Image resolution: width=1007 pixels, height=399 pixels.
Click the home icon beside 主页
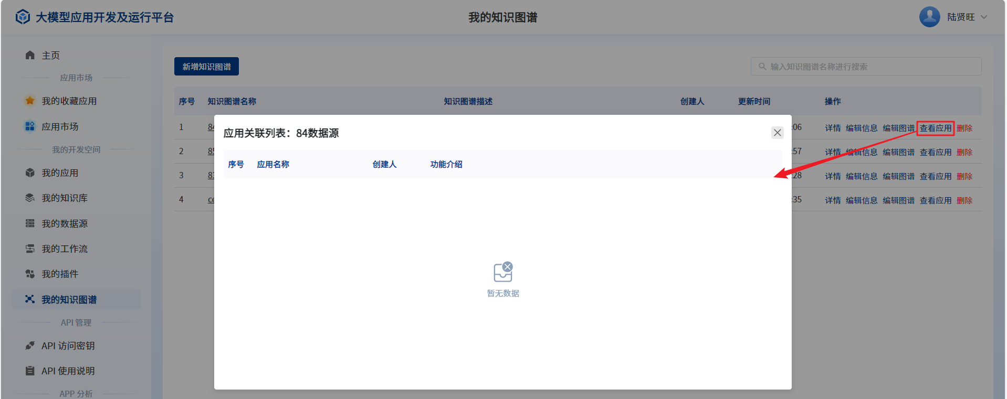pyautogui.click(x=30, y=55)
